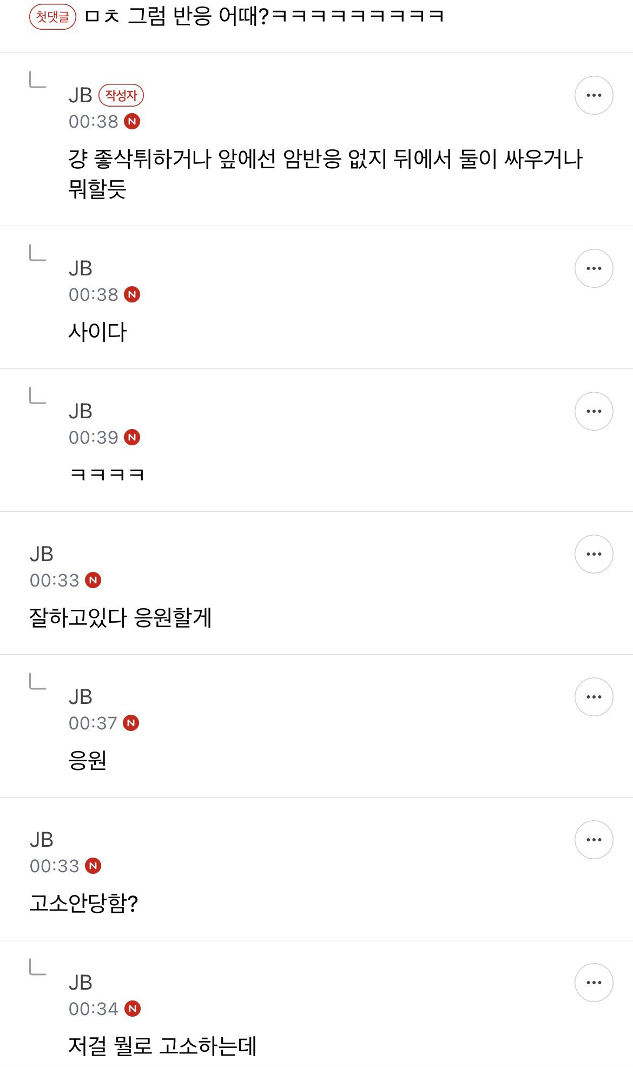Viewport: 633px width, 1067px height.
Task: Select JB username on 사이다 reply
Action: [81, 268]
